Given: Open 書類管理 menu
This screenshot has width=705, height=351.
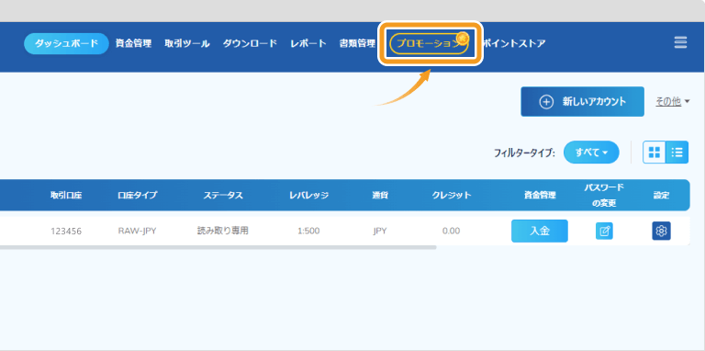Looking at the screenshot, I should 357,44.
